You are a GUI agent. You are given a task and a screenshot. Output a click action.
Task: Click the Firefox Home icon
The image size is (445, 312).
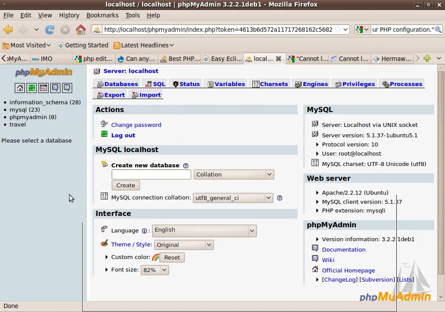point(80,30)
